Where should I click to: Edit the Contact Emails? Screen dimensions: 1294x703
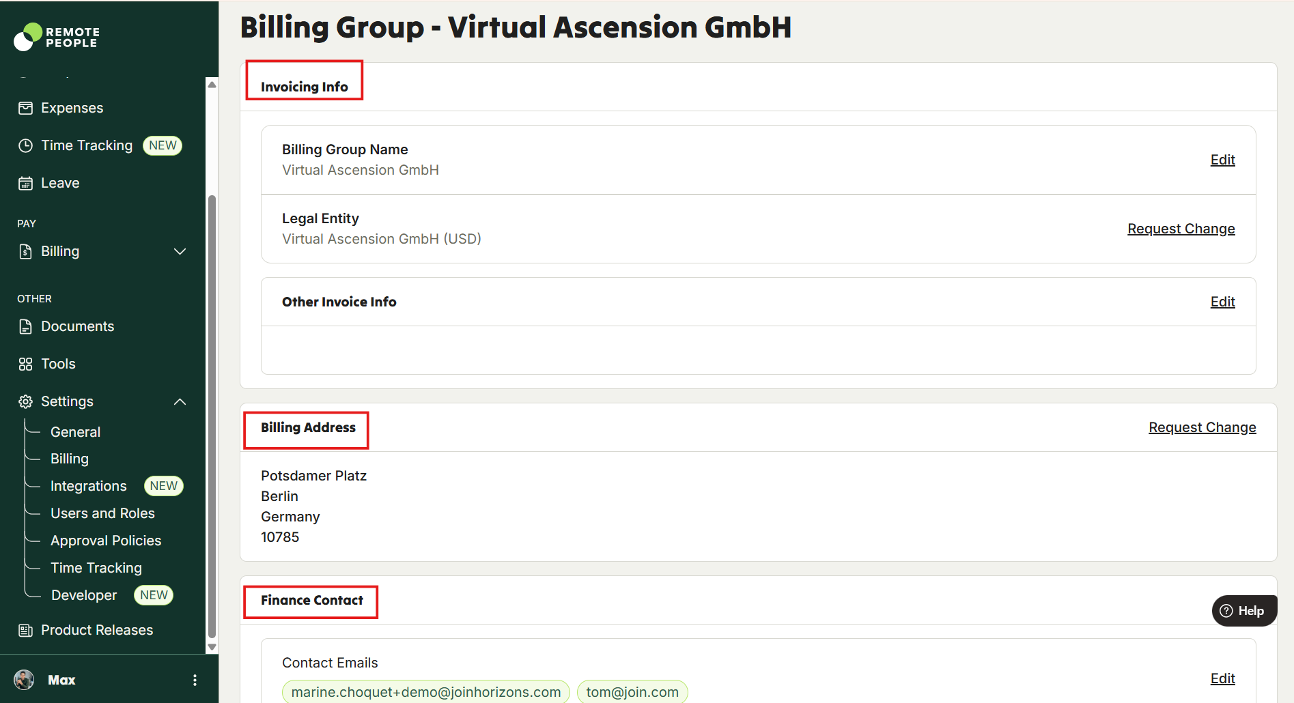1222,678
